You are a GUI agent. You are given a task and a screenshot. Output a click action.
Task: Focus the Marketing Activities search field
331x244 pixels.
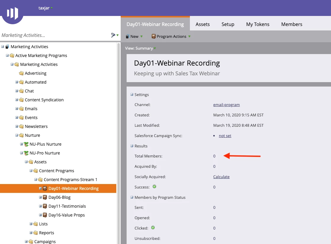[x=55, y=35]
